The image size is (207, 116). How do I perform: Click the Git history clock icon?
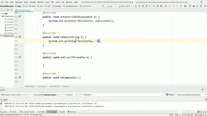click(x=177, y=6)
